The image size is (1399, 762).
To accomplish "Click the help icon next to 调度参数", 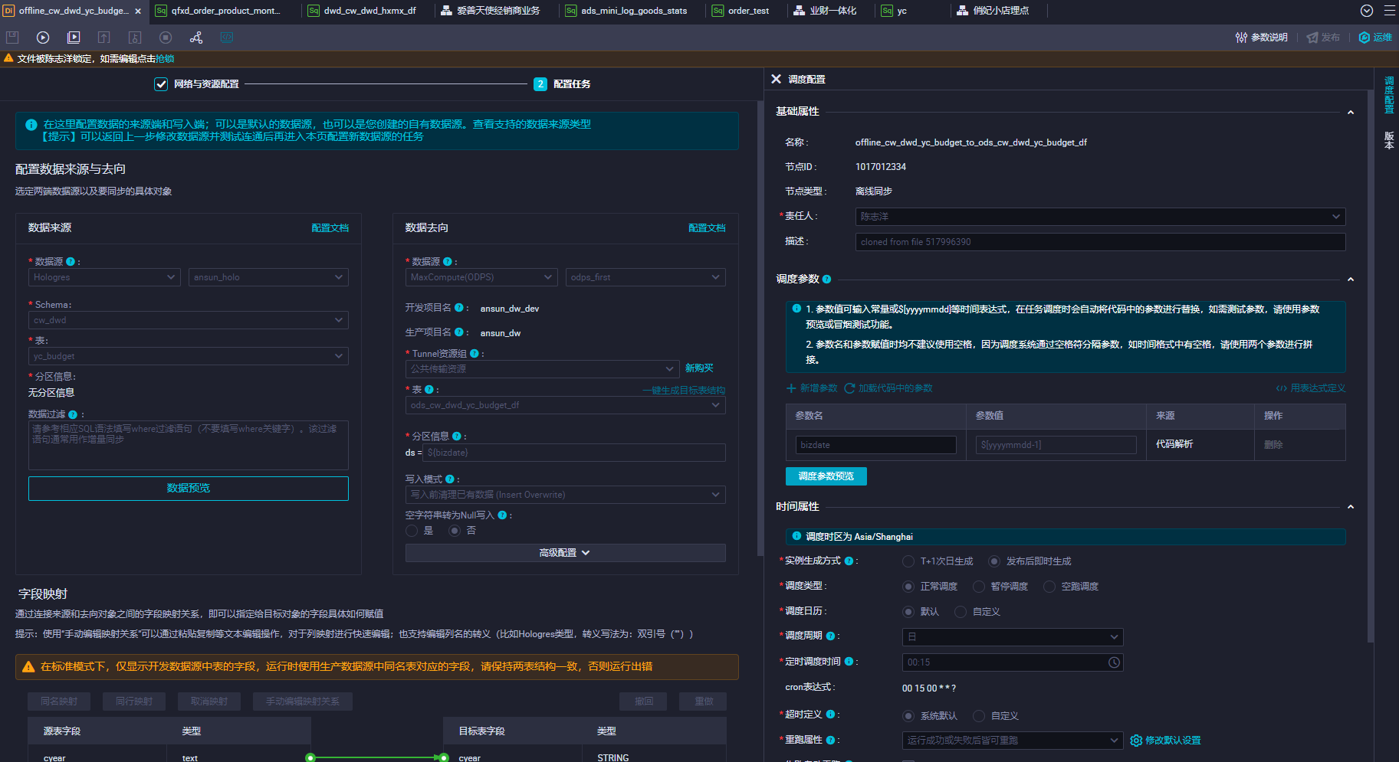I will click(826, 280).
